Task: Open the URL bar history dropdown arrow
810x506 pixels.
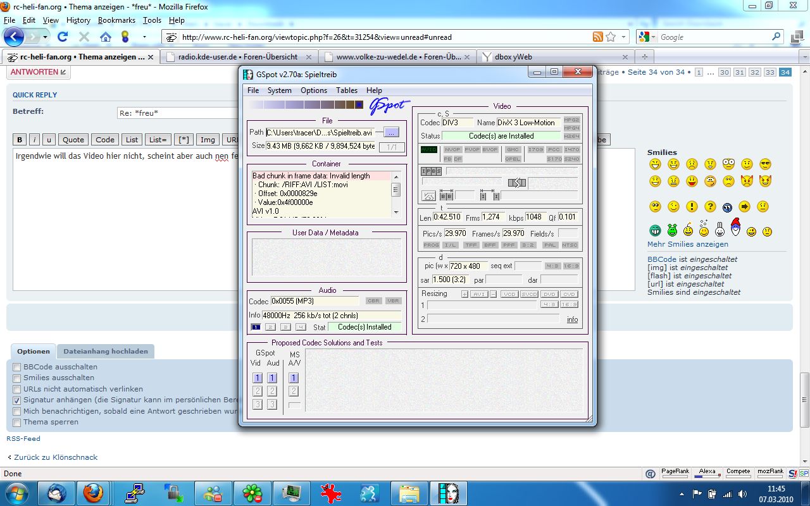Action: coord(623,37)
